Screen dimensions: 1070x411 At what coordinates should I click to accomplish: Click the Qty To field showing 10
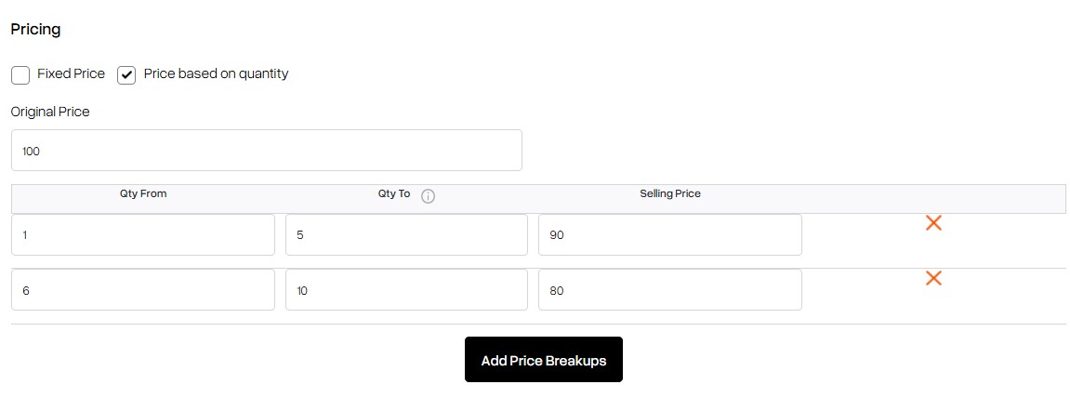click(x=406, y=289)
